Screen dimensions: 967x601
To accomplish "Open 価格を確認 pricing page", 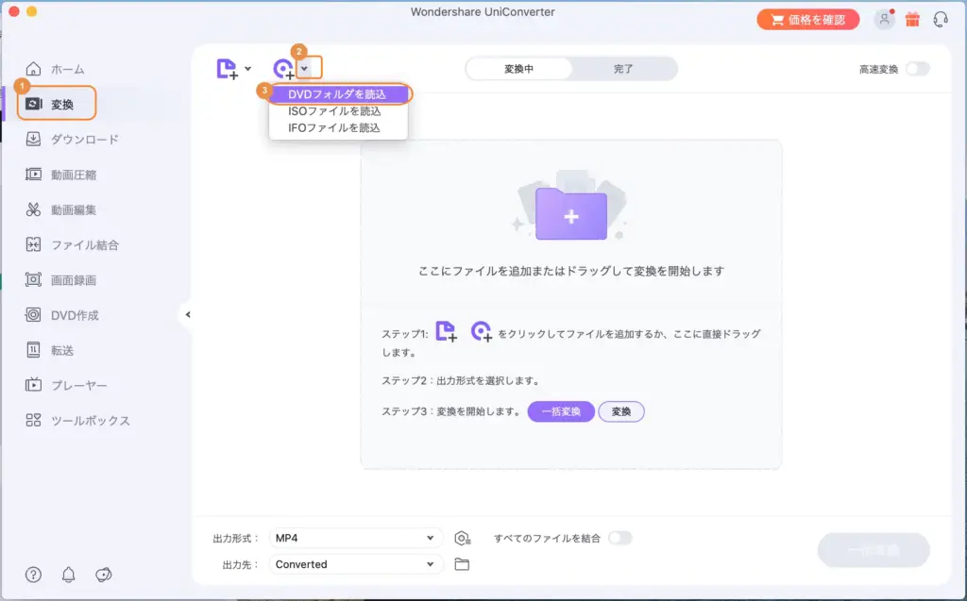I will pos(807,18).
